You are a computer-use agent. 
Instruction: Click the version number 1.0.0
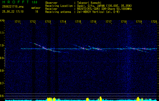point(34,2)
